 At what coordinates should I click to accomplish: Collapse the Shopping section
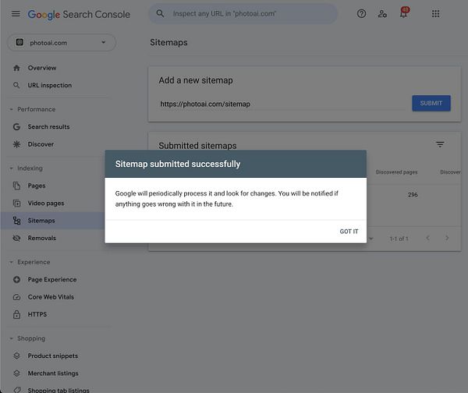[x=12, y=338]
